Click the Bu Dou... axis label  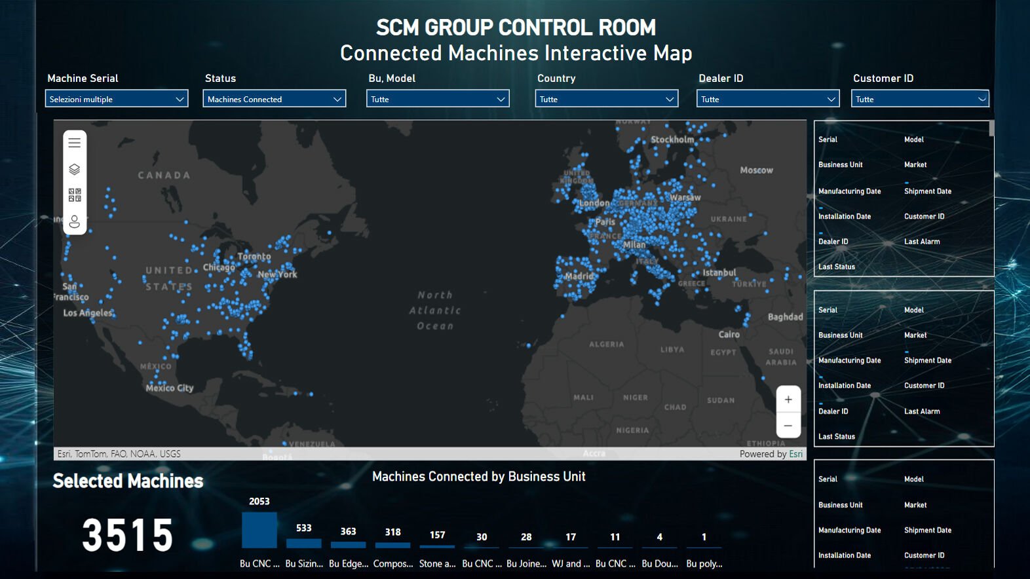point(660,564)
